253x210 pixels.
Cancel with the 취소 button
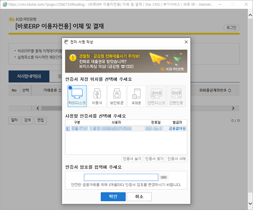point(139,197)
